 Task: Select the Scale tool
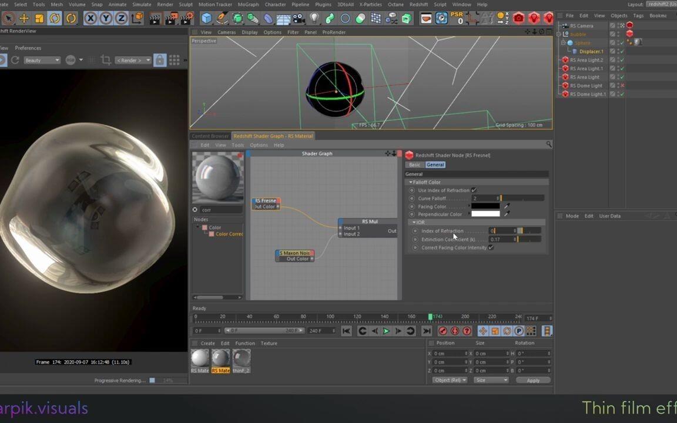click(39, 19)
